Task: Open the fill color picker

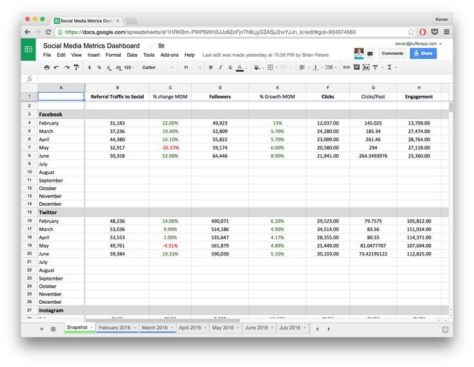Action: 257,68
